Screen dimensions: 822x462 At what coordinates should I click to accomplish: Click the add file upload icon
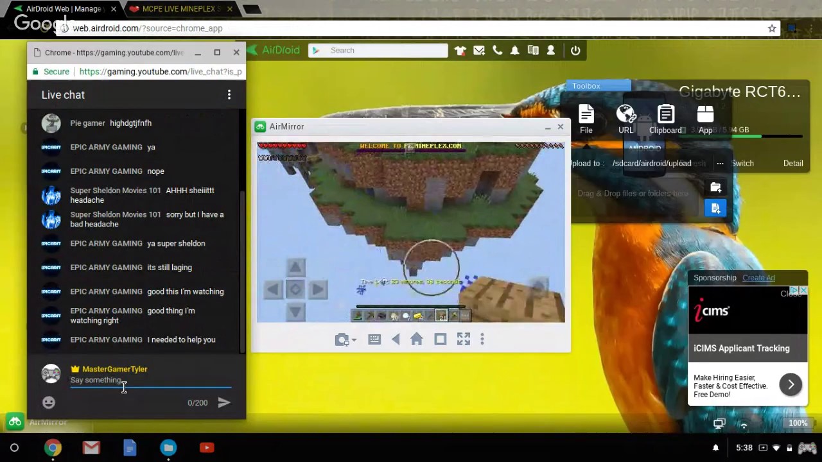click(715, 208)
